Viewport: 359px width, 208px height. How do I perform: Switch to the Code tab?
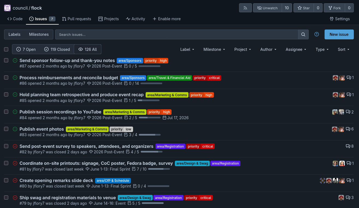(x=15, y=19)
